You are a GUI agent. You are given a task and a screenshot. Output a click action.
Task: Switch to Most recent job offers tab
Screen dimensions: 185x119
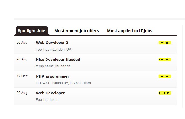(x=77, y=31)
